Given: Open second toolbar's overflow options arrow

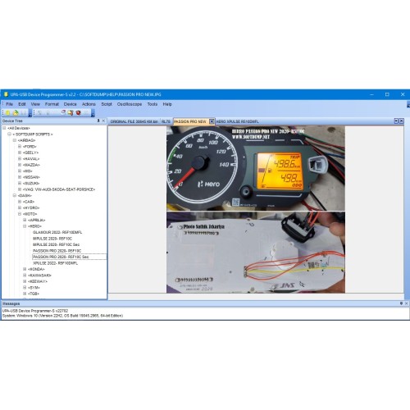Looking at the screenshot, I should (93, 113).
